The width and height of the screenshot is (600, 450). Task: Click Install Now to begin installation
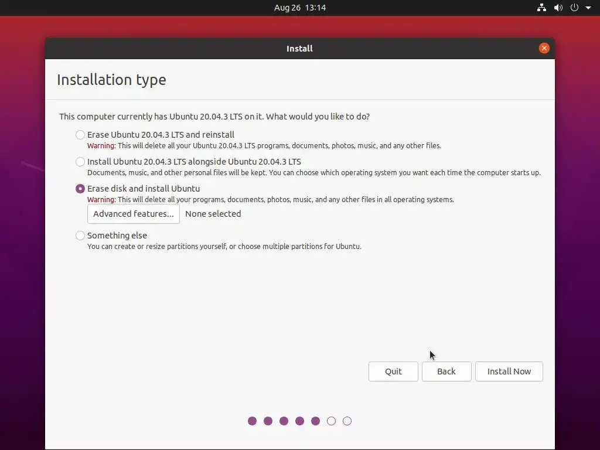tap(509, 371)
